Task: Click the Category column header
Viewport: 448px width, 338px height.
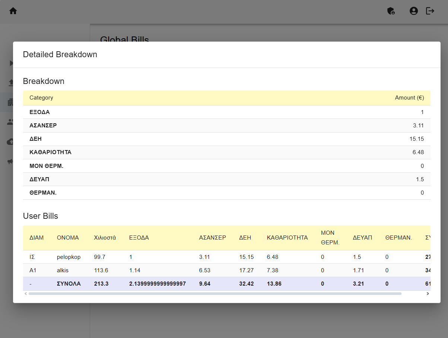Action: click(41, 98)
